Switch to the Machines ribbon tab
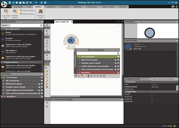The image size is (179, 128). coord(77,7)
